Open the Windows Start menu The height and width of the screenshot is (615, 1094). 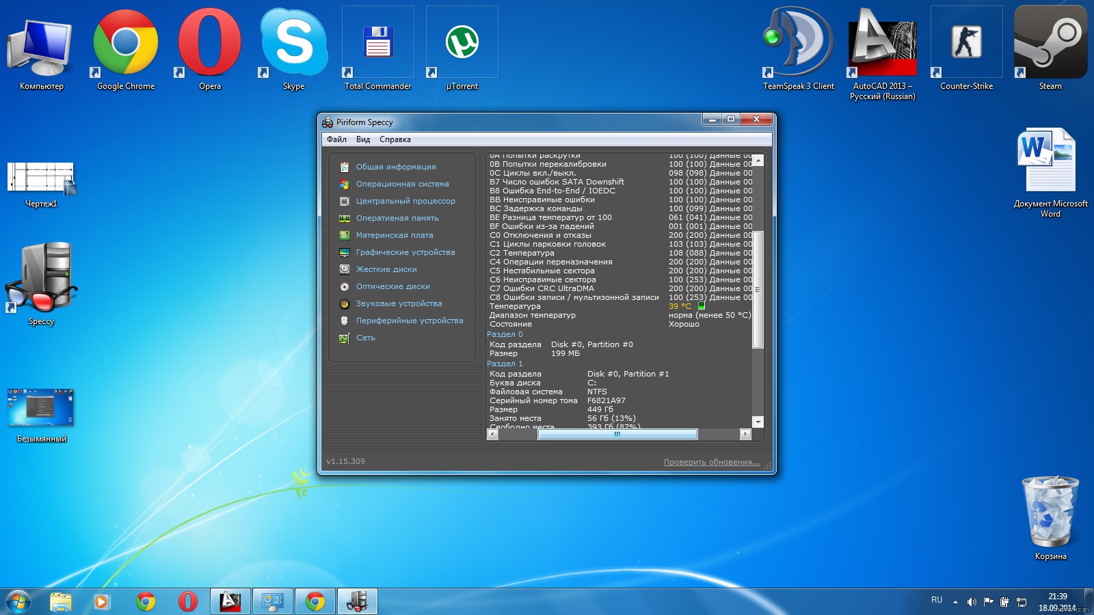point(18,602)
